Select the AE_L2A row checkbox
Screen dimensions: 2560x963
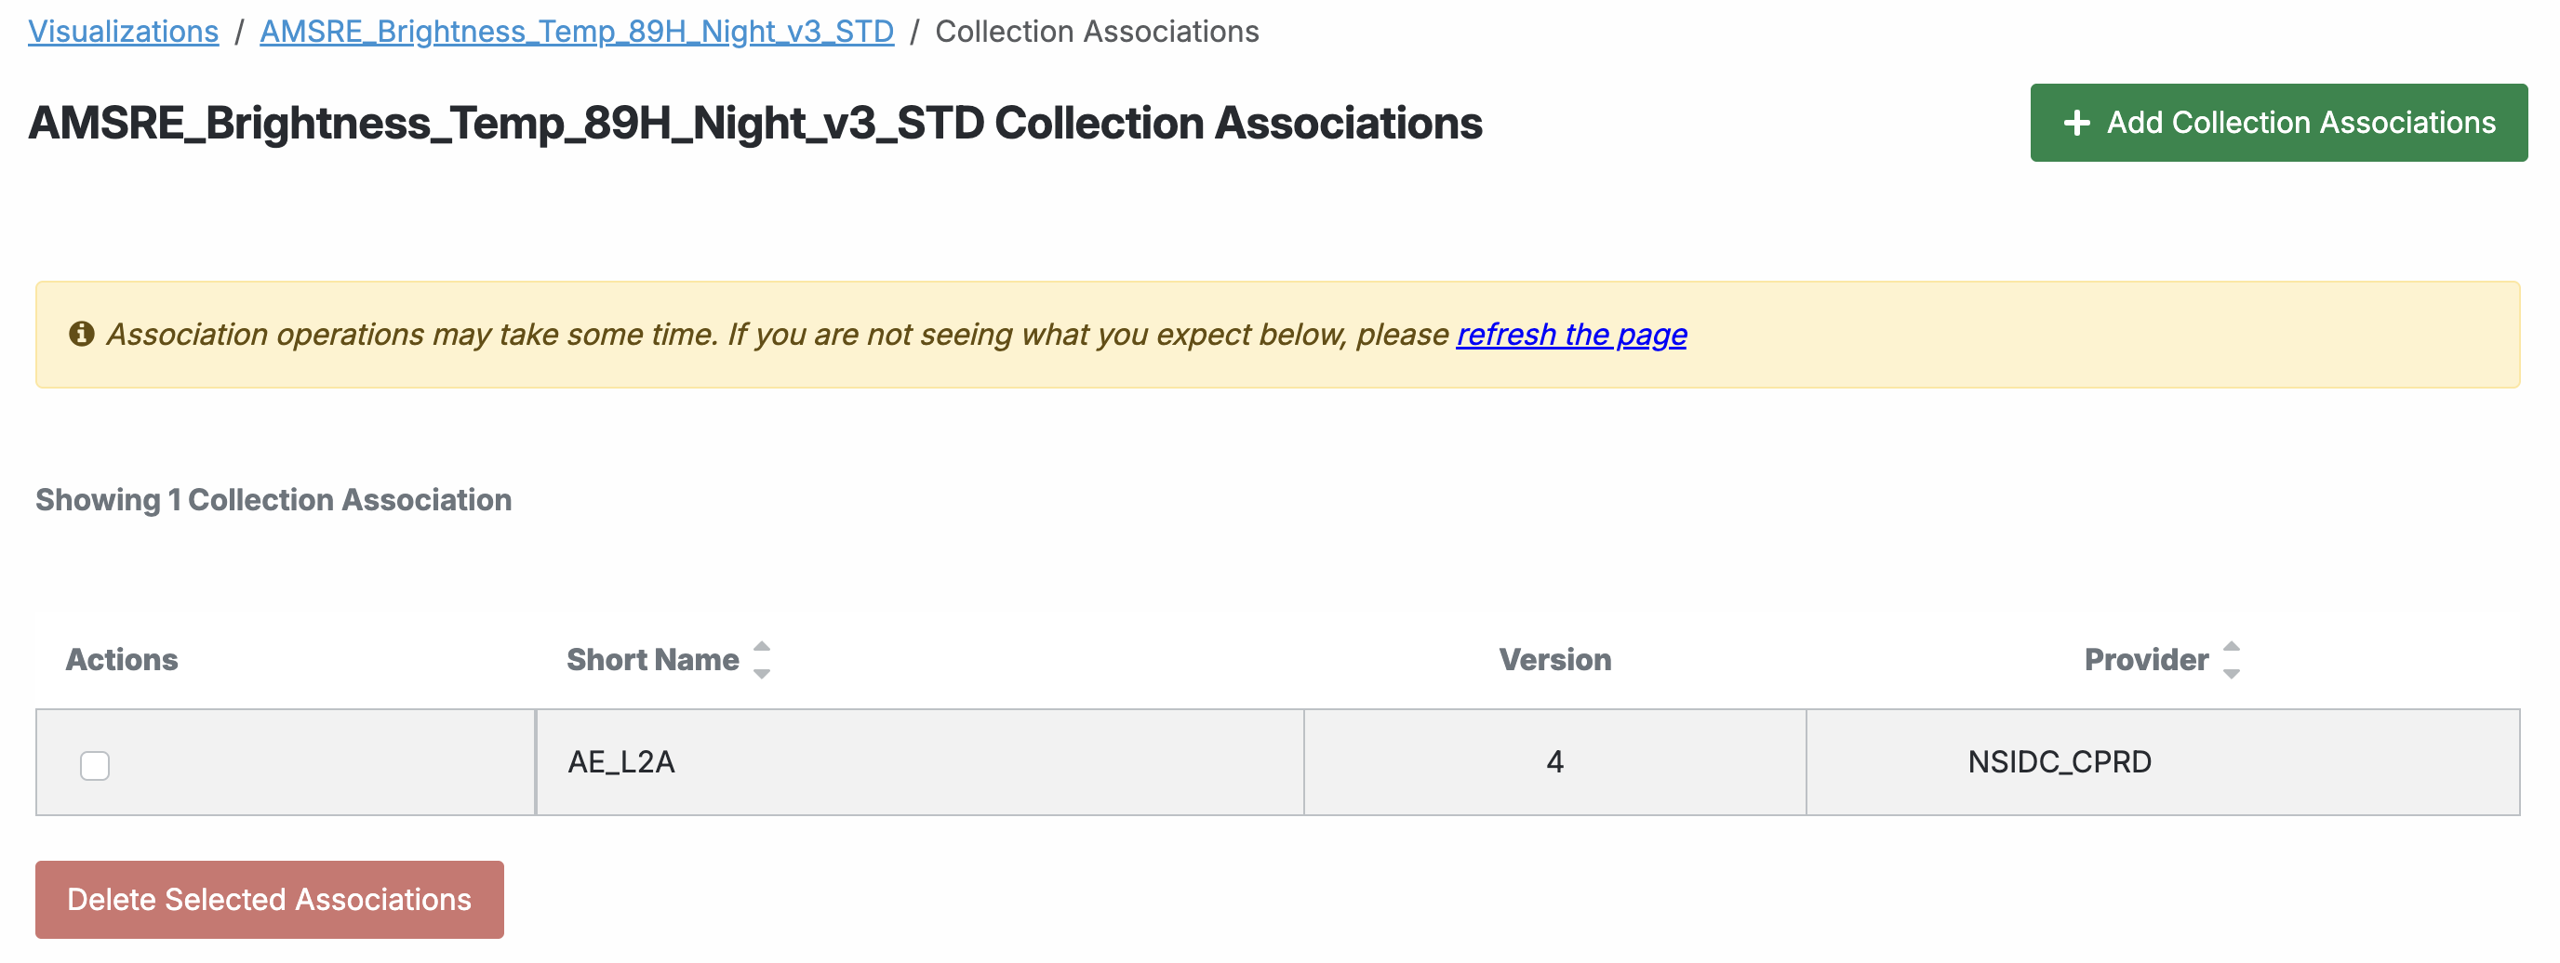click(96, 765)
